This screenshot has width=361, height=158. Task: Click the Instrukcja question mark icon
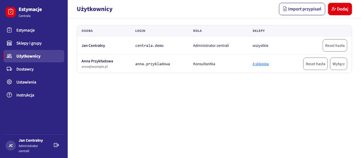click(x=9, y=95)
